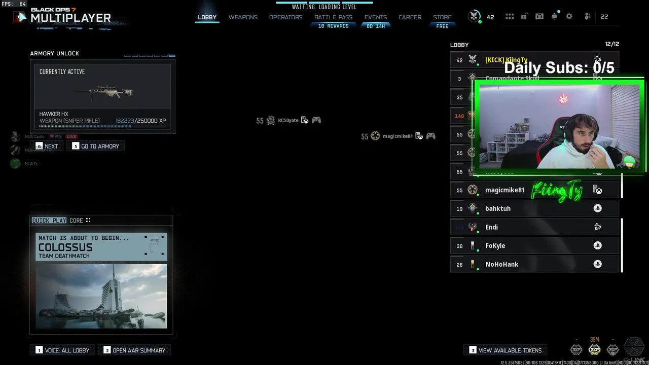649x365 pixels.
Task: Open the Events tab
Action: tap(376, 17)
